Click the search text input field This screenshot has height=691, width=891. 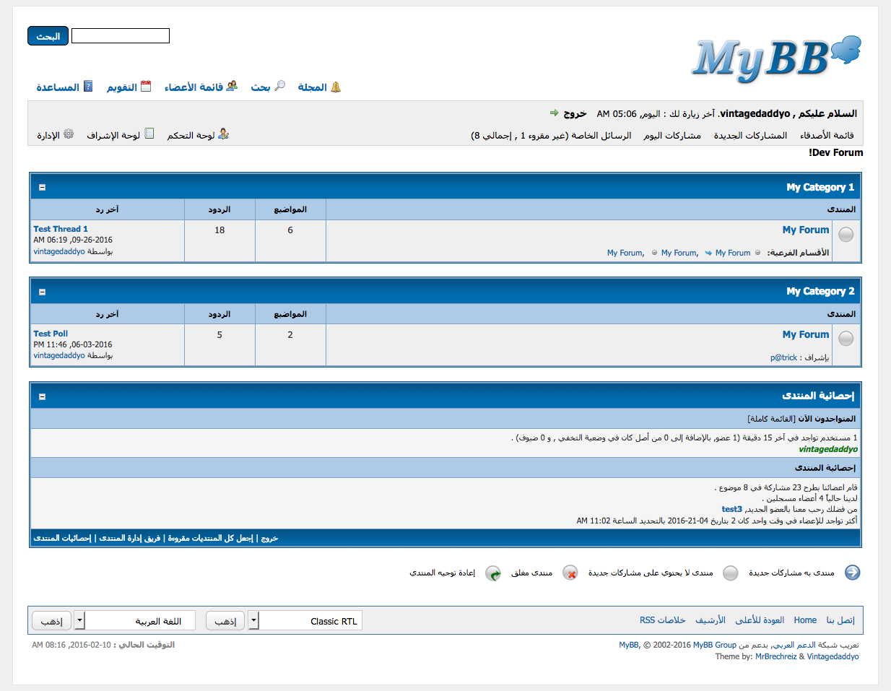[x=121, y=36]
